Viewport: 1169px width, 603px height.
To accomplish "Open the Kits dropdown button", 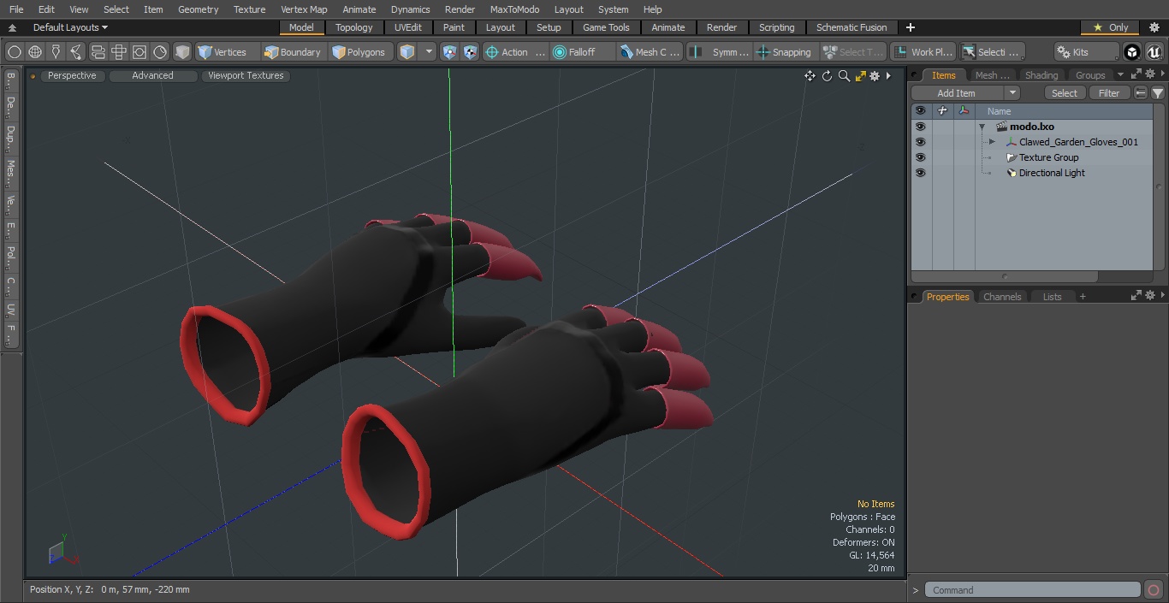I will [x=1086, y=52].
